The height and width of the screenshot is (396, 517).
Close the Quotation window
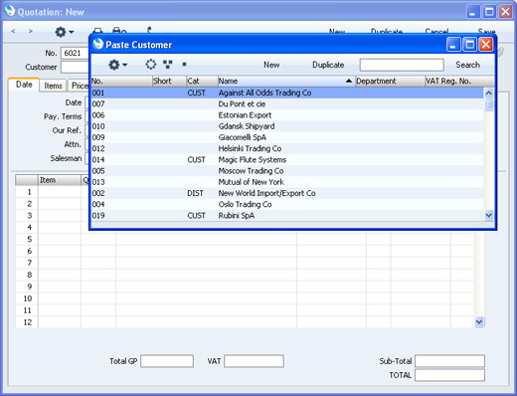pos(505,12)
